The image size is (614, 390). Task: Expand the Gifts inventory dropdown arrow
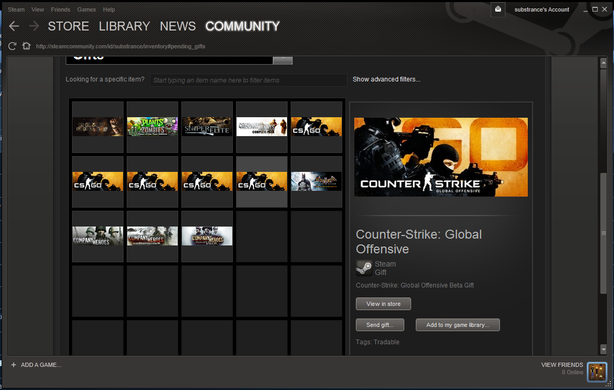283,60
